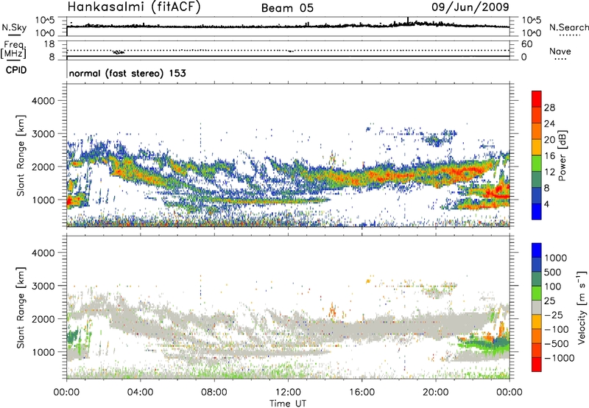The width and height of the screenshot is (589, 408).
Task: Click the Power [dB] color bar title
Action: pos(562,155)
